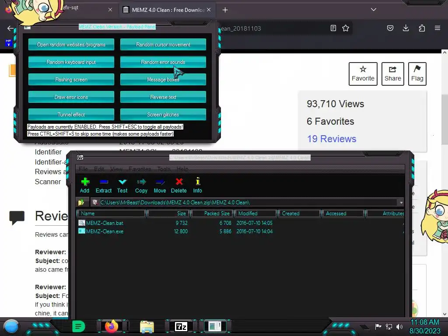Screen dimensions: 448x336
Task: Open the green notes app on taskbar
Action: pyautogui.click(x=78, y=326)
